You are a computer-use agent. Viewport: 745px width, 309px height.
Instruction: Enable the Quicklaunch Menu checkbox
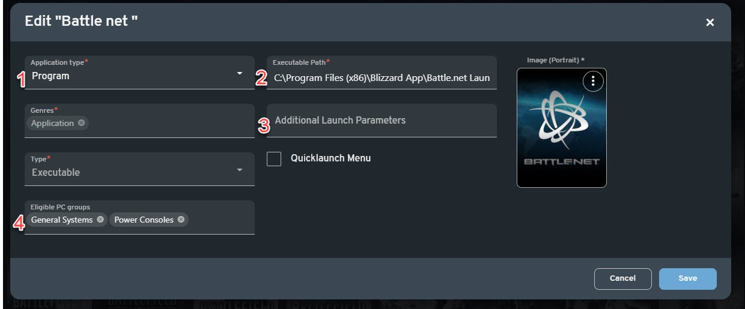[x=274, y=158]
